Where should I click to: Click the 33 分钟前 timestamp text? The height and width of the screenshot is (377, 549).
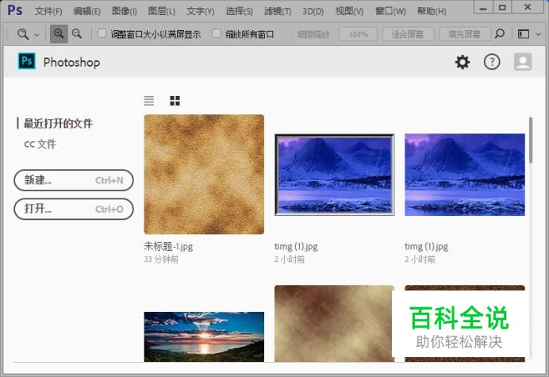tap(161, 260)
